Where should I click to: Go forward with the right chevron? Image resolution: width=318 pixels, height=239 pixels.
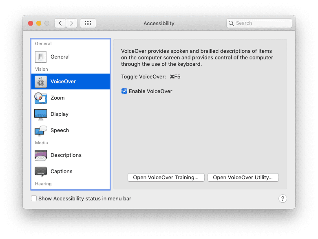pos(71,23)
